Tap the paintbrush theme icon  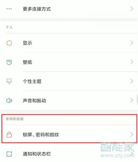(9, 81)
